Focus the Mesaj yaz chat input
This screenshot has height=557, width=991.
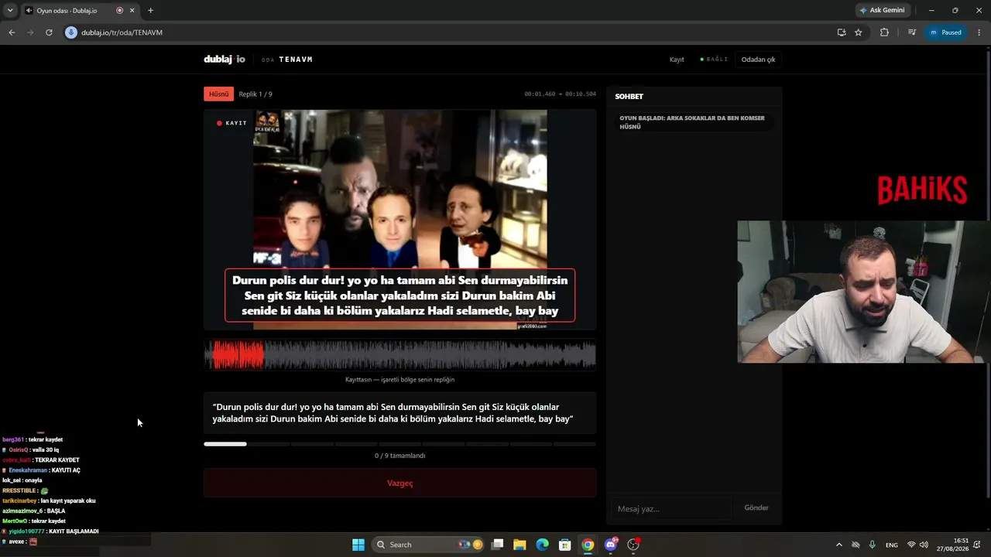click(672, 508)
